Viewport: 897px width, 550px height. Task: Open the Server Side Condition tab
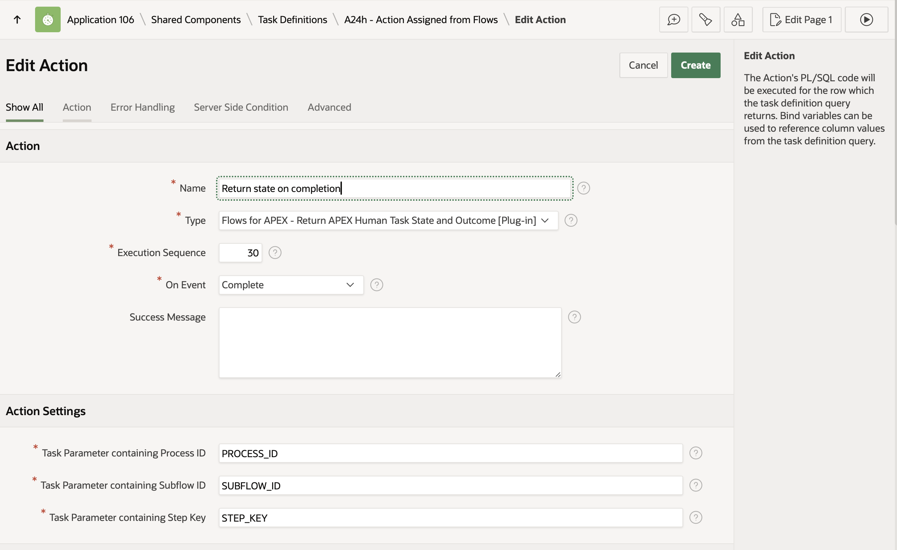pos(241,107)
